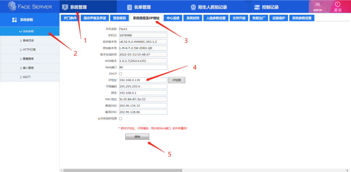Switch to the 文件升级 tab
This screenshot has width=351, height=172.
click(239, 18)
